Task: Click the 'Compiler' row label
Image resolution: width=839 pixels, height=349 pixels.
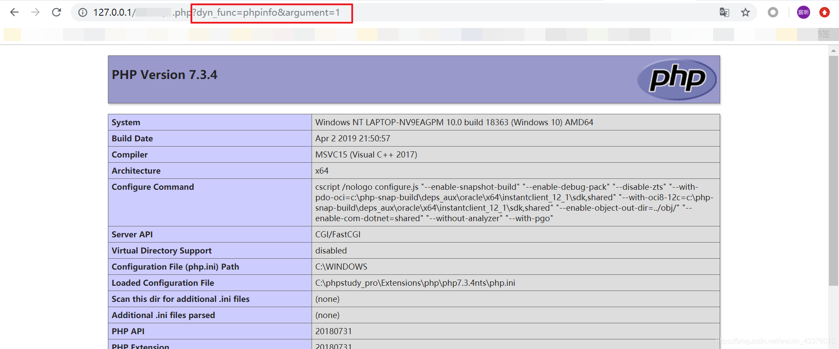Action: click(x=129, y=154)
